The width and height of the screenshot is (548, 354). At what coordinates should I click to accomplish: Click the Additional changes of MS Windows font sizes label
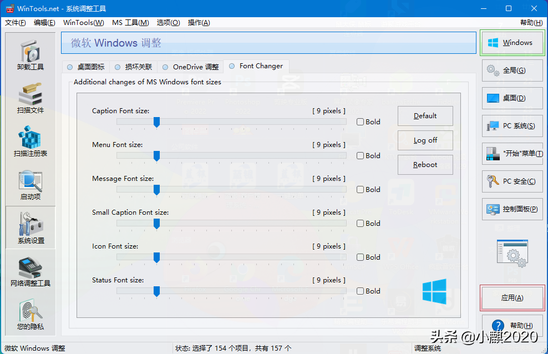pyautogui.click(x=148, y=82)
